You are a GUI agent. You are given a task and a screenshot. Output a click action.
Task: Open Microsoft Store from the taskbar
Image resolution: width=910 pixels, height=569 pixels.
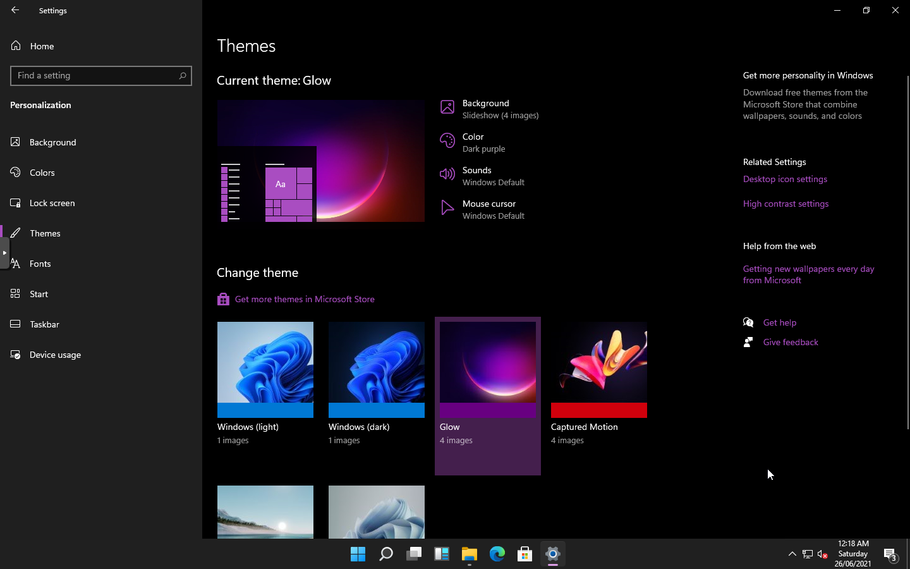coord(525,554)
